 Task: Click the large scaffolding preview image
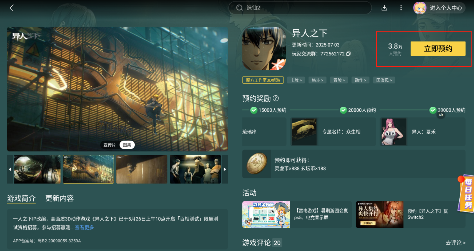117,89
